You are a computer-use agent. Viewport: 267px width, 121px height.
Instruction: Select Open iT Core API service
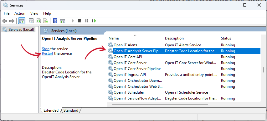[x=184, y=57]
